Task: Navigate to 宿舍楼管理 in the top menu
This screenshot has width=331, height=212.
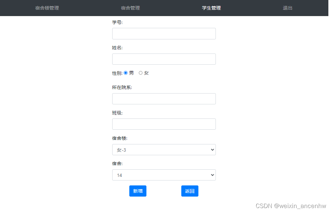Action: (47, 8)
